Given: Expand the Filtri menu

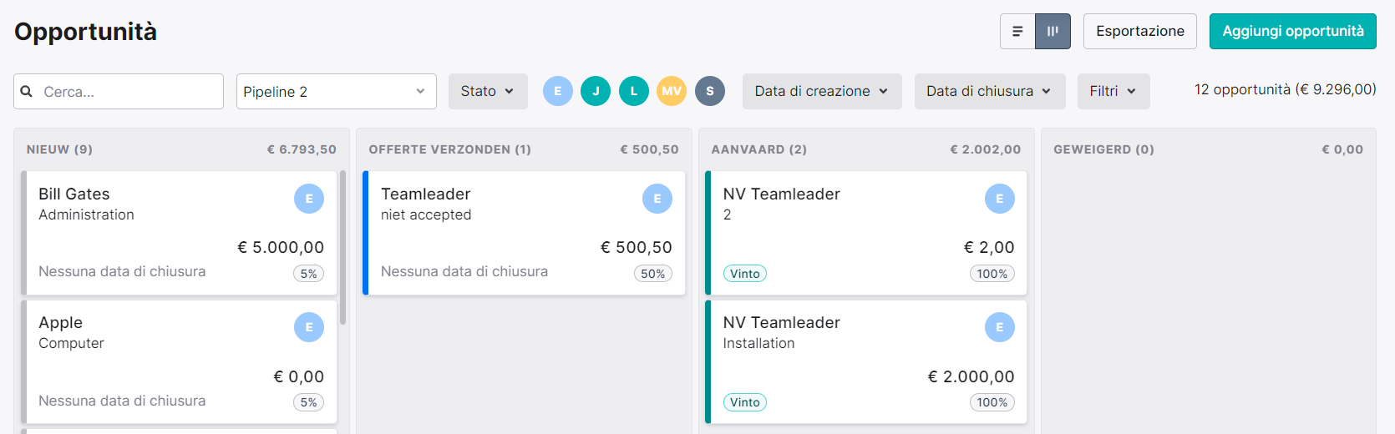Looking at the screenshot, I should tap(1113, 91).
